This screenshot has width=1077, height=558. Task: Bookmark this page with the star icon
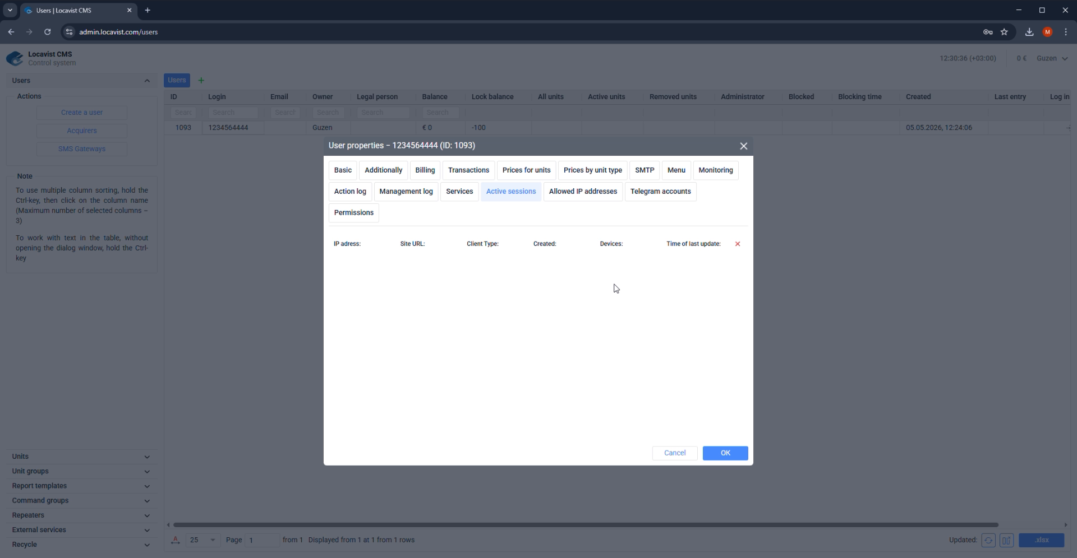[x=1004, y=32]
